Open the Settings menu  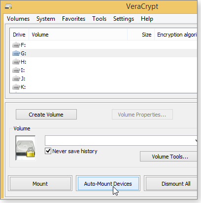point(124,19)
